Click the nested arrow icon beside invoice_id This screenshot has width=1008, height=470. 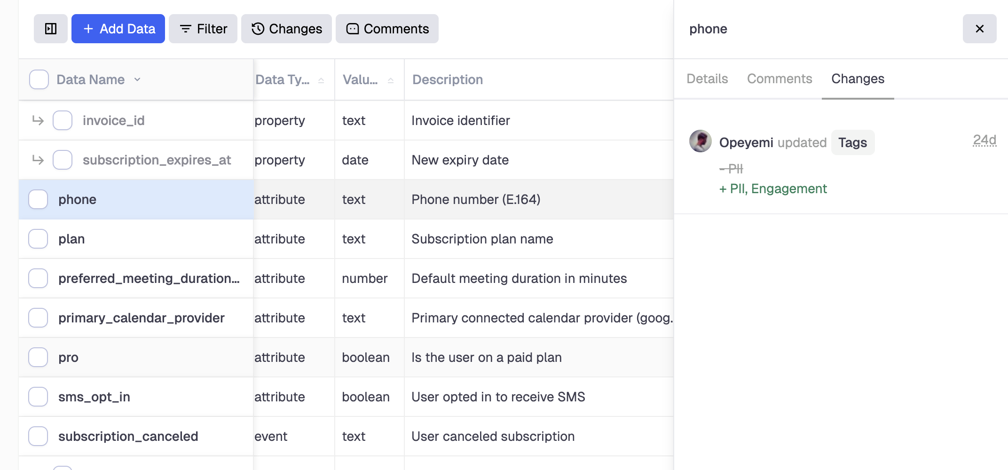(38, 121)
